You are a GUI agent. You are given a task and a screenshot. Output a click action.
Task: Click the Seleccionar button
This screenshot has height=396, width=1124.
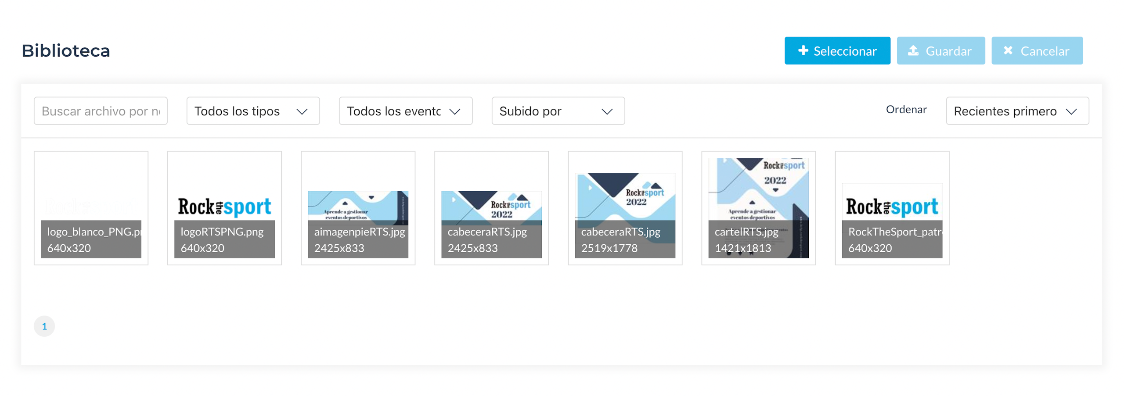837,51
